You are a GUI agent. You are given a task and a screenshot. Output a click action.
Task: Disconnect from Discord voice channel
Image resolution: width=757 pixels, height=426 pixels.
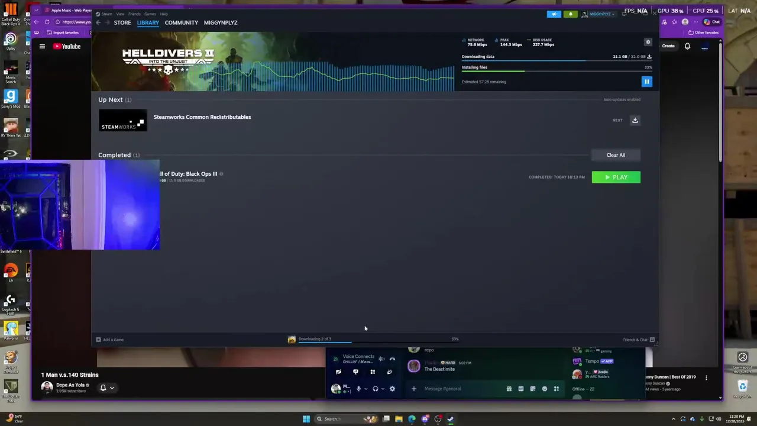pyautogui.click(x=392, y=359)
